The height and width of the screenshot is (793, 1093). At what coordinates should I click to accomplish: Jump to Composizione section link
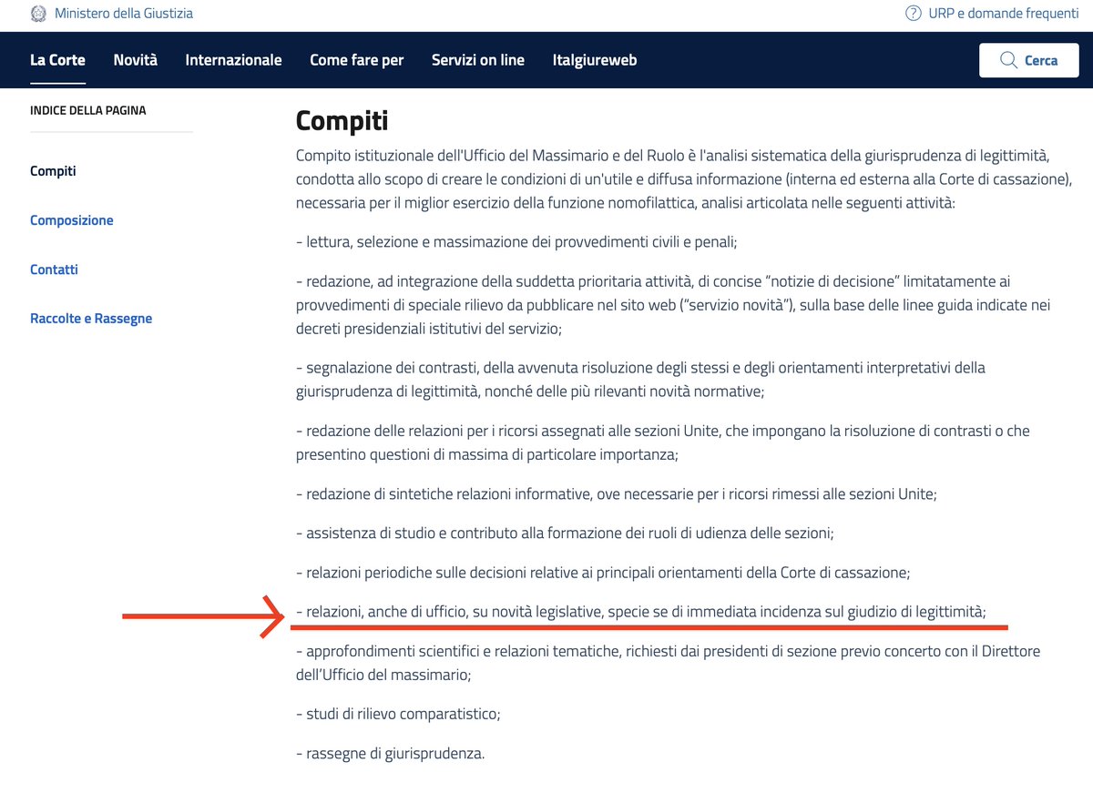point(72,220)
